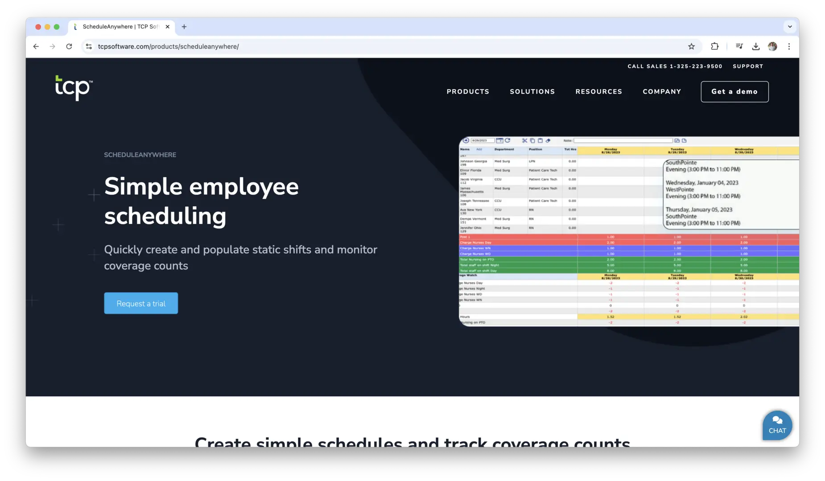This screenshot has width=825, height=481.
Task: Click the new tab plus button
Action: click(x=184, y=27)
